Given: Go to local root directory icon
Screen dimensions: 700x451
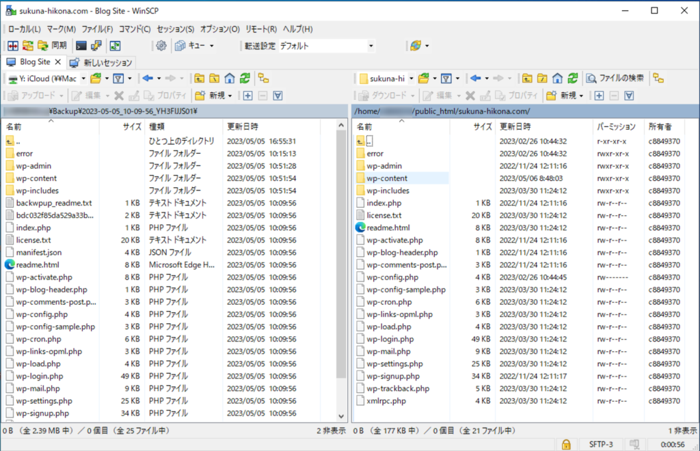Looking at the screenshot, I should click(214, 79).
